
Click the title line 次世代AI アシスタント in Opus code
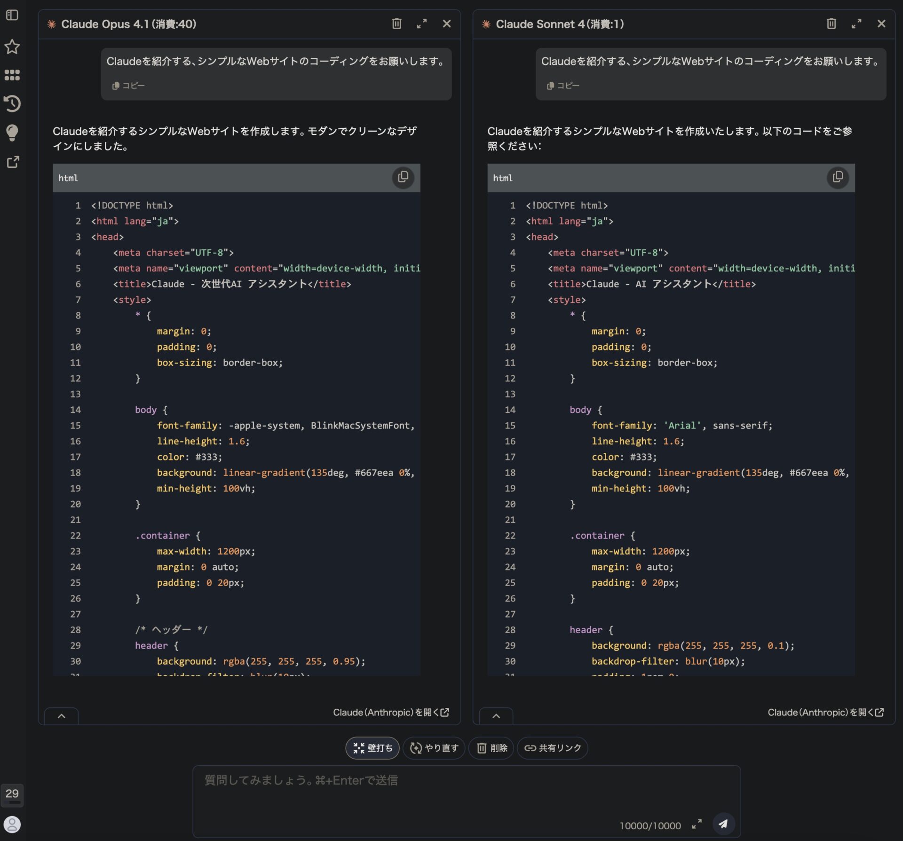point(232,284)
